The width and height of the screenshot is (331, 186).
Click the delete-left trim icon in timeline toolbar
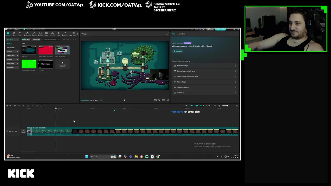click(x=28, y=106)
